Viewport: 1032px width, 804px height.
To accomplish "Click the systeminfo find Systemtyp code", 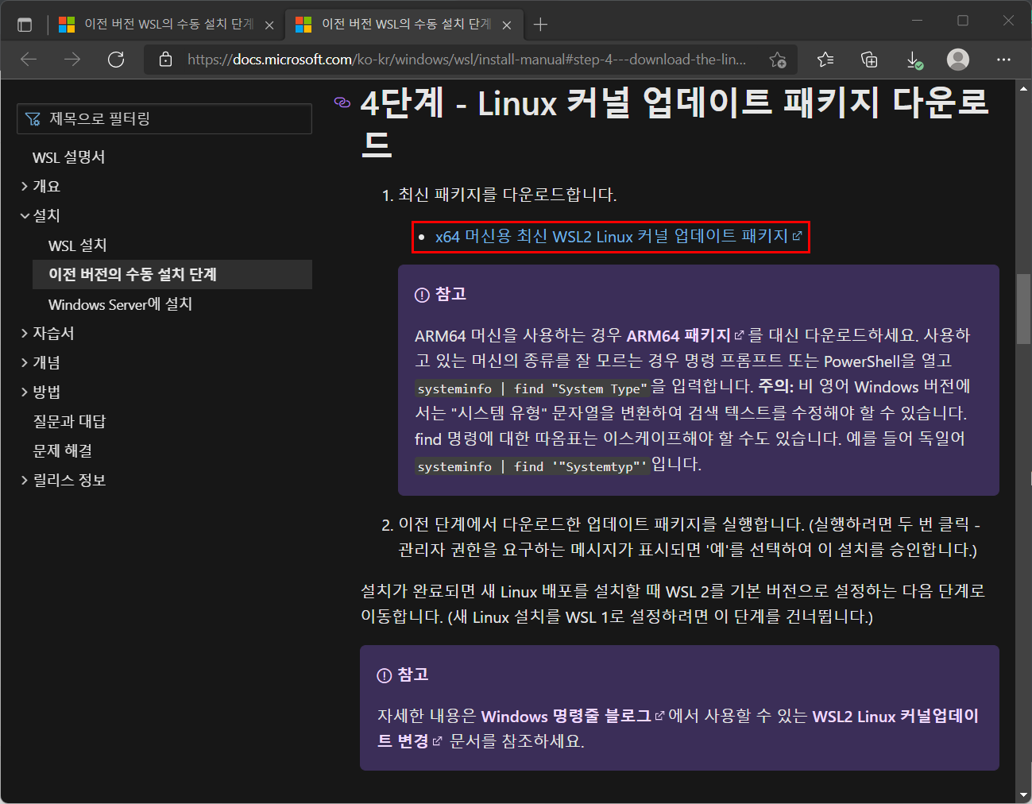I will pyautogui.click(x=532, y=466).
